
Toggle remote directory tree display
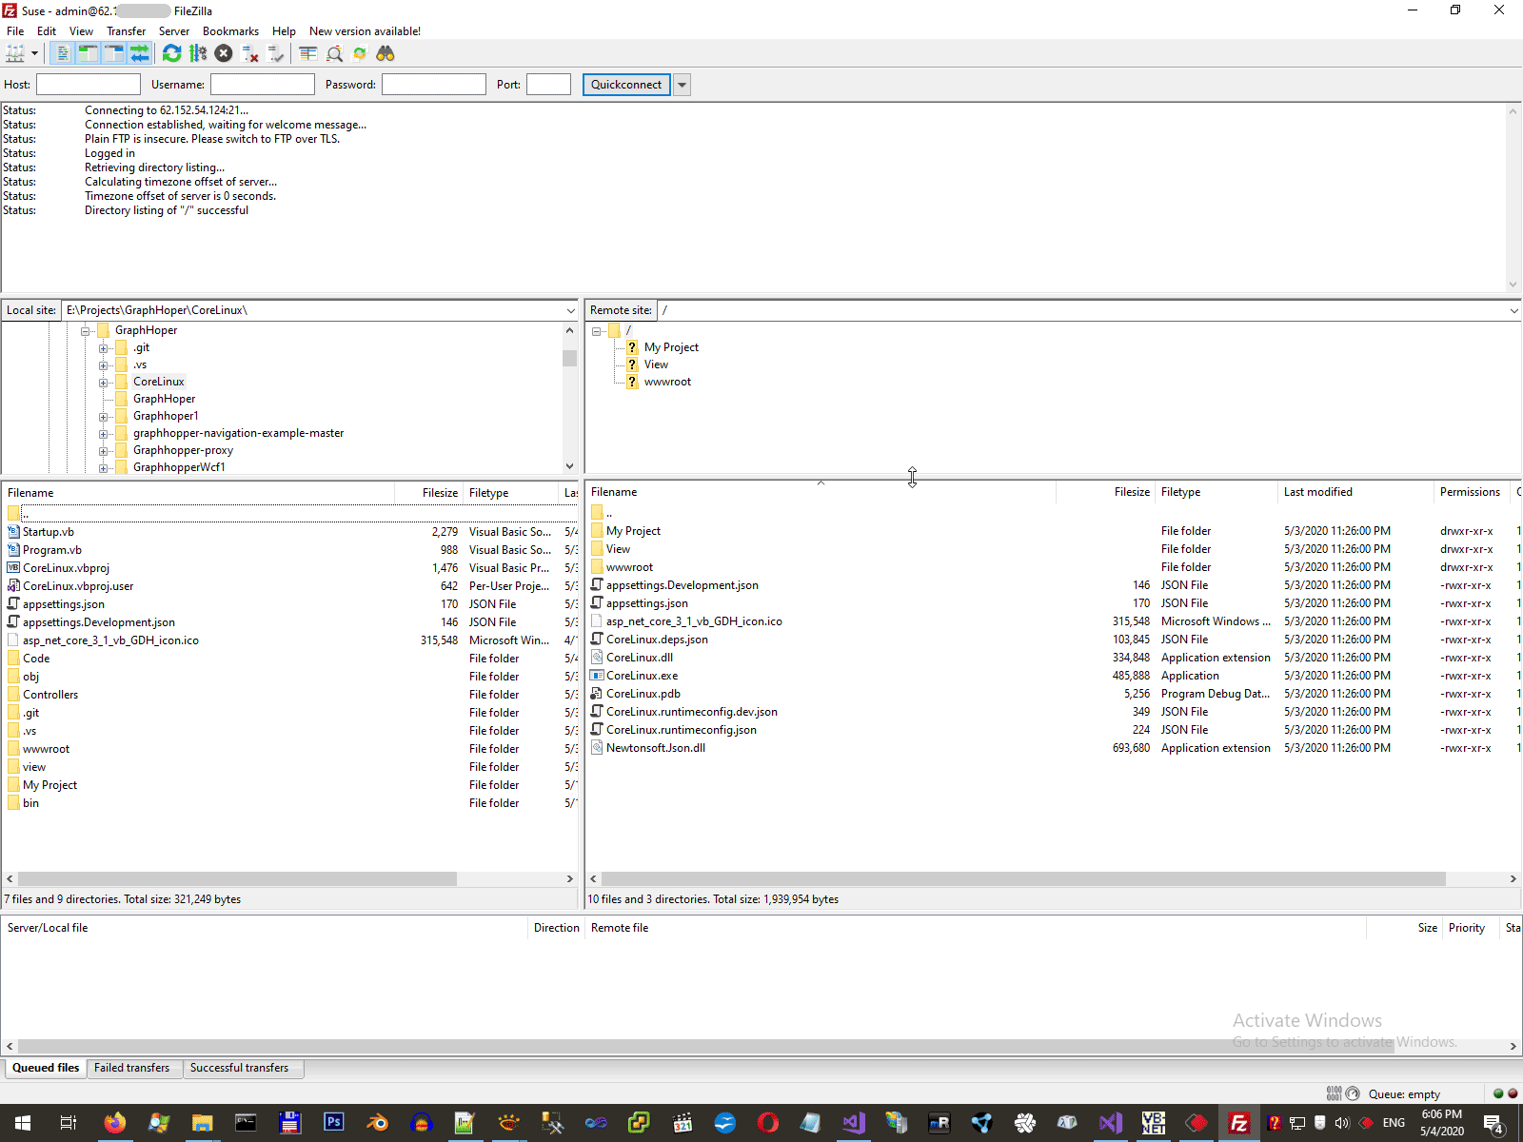coord(114,54)
